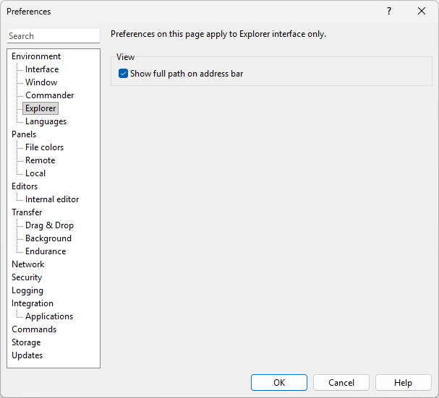439x398 pixels.
Task: Select the Transfer category
Action: point(27,212)
